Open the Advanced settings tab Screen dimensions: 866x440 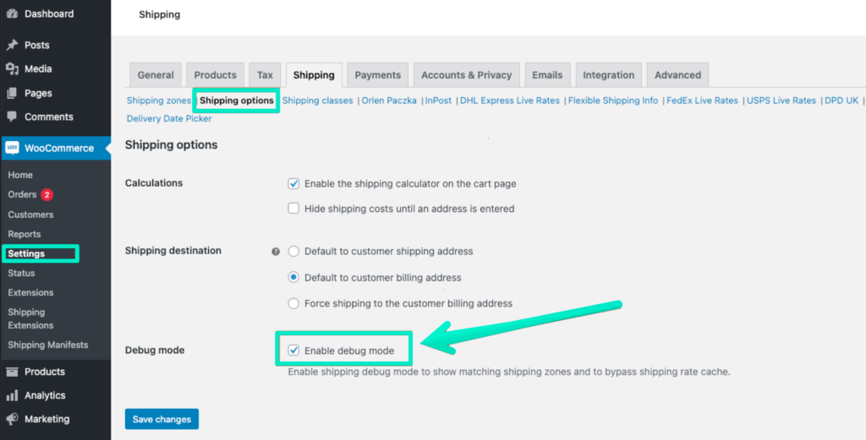coord(677,75)
